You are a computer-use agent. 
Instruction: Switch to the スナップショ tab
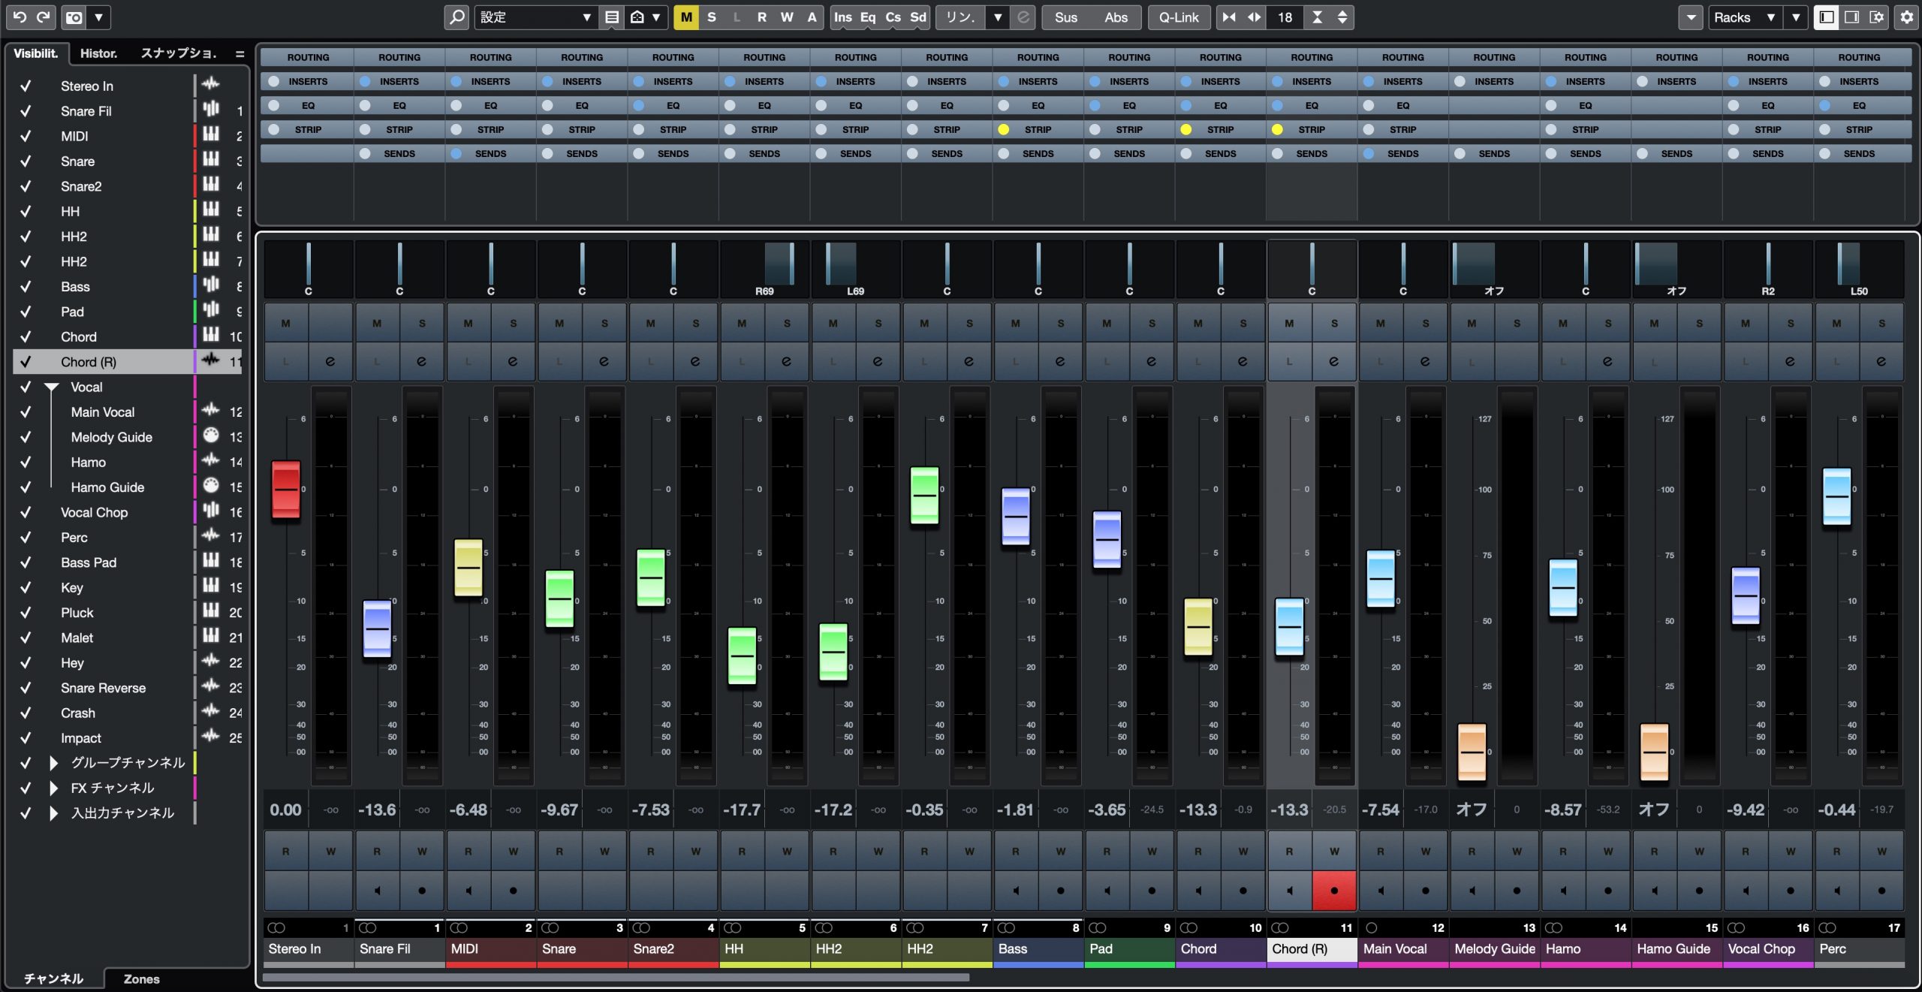(x=179, y=53)
